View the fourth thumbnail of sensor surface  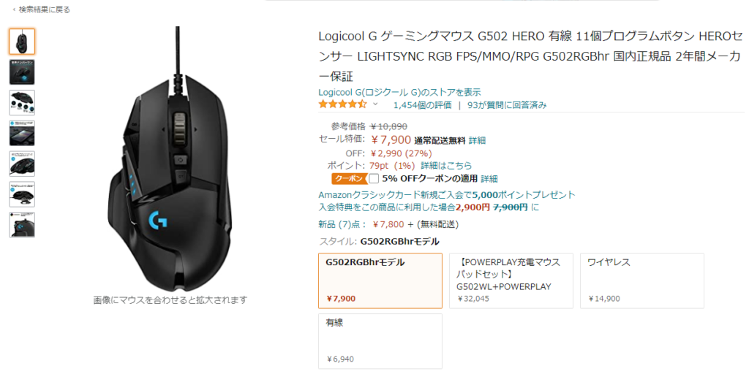coord(22,133)
